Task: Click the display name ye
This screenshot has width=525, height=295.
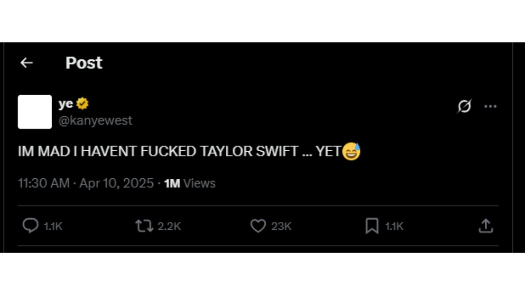Action: pos(66,104)
